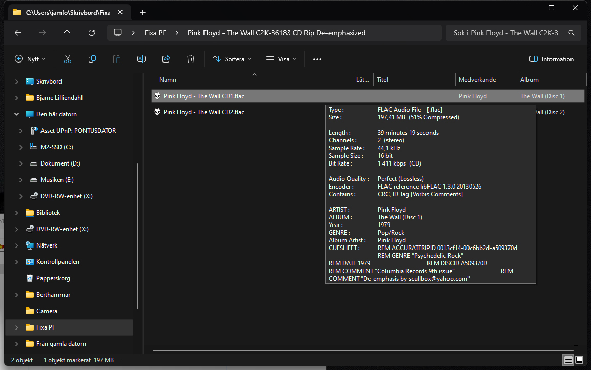Viewport: 591px width, 370px height.
Task: Click the search magnifier icon
Action: (x=572, y=33)
